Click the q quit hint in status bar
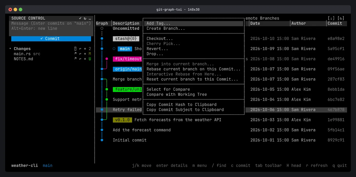Viewport: 356px width, 177px height. [340, 165]
